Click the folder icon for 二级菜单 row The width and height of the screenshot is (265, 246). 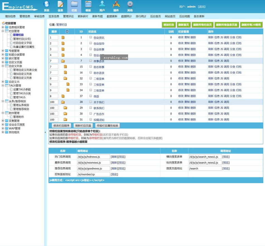pos(65,78)
